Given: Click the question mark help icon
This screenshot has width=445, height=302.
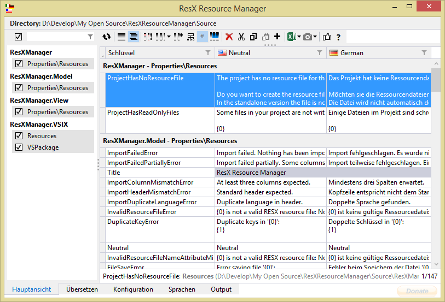Looking at the screenshot, I should [338, 37].
